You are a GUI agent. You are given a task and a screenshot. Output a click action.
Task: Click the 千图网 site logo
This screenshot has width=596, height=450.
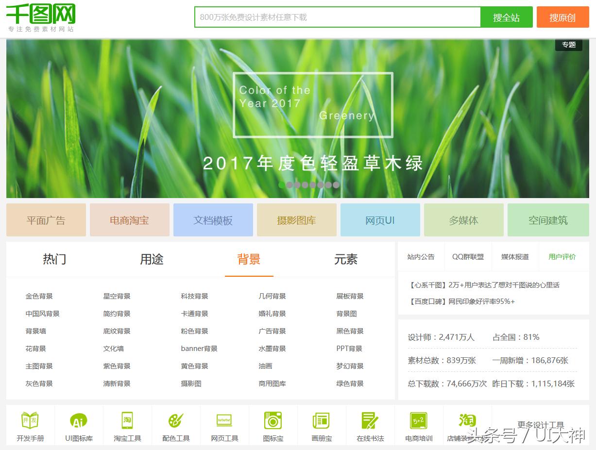point(41,16)
